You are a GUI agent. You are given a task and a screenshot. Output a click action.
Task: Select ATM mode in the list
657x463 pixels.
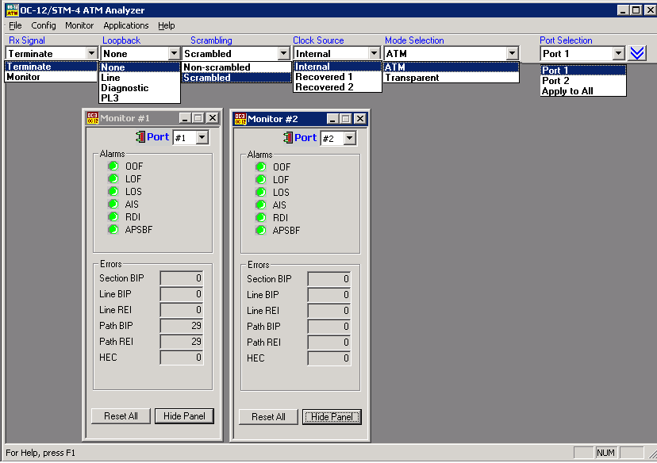[451, 67]
